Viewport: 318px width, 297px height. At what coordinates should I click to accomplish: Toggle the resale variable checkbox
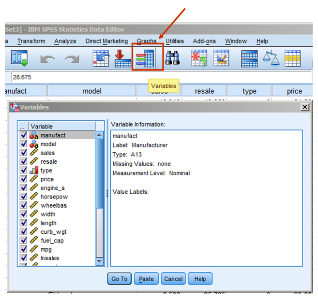[24, 161]
